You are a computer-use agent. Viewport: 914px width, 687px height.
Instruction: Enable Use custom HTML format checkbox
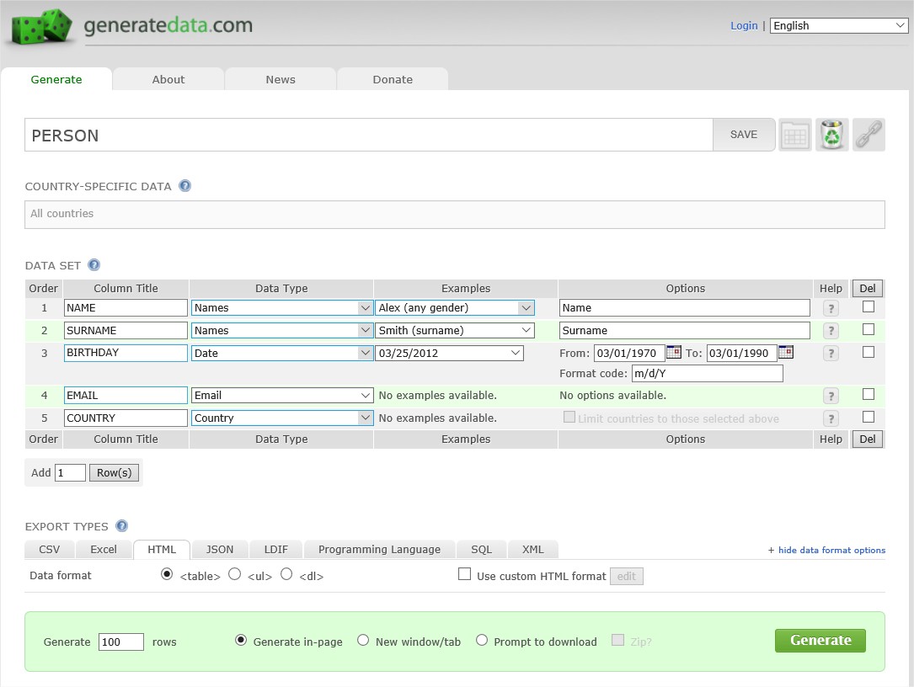[x=464, y=574]
